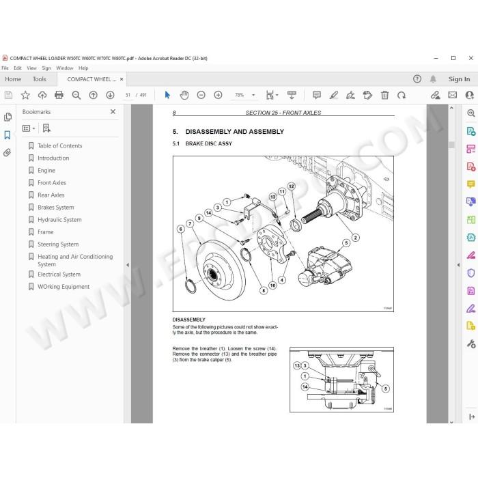Open the Protect shield tool in right pane
Screen dimensions: 478x478
(x=471, y=272)
